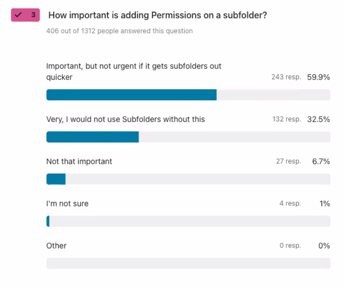Click the 59.9% result bar
This screenshot has width=345, height=287.
click(x=188, y=95)
